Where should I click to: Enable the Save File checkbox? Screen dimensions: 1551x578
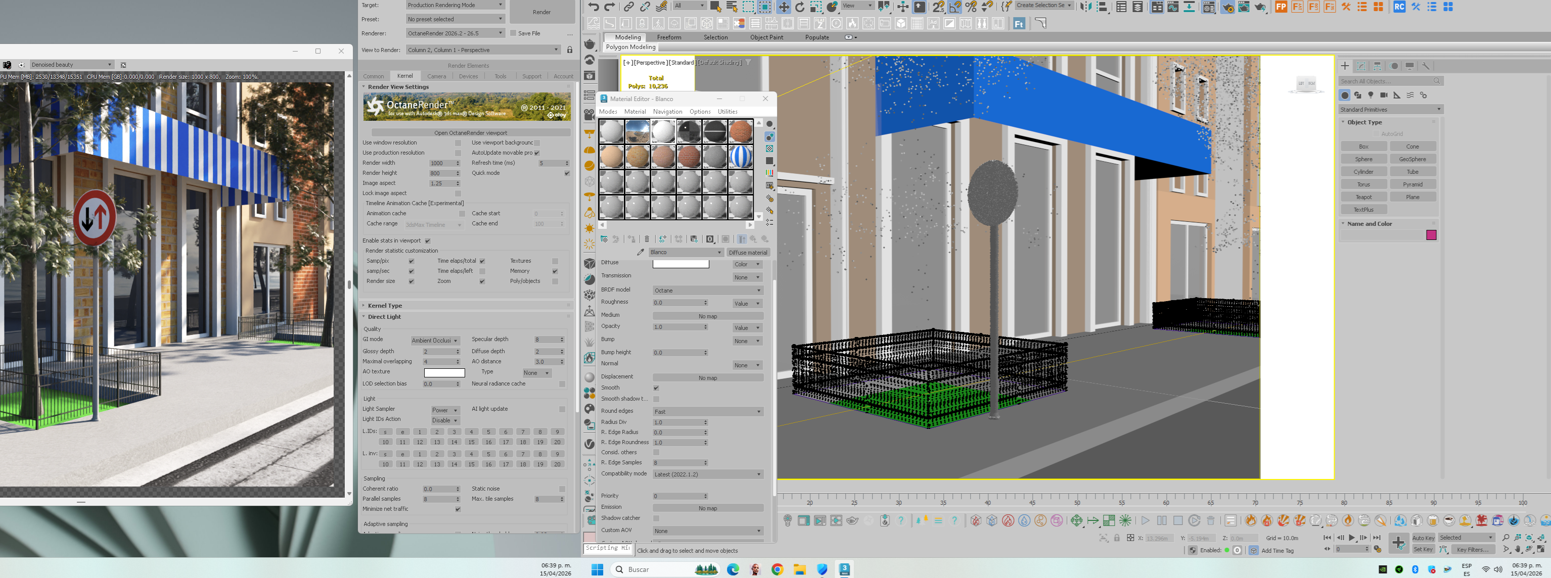pos(514,33)
